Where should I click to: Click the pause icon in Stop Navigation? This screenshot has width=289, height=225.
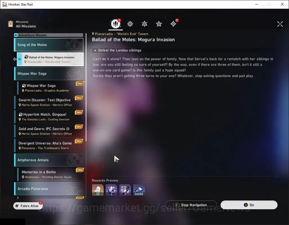point(177,205)
